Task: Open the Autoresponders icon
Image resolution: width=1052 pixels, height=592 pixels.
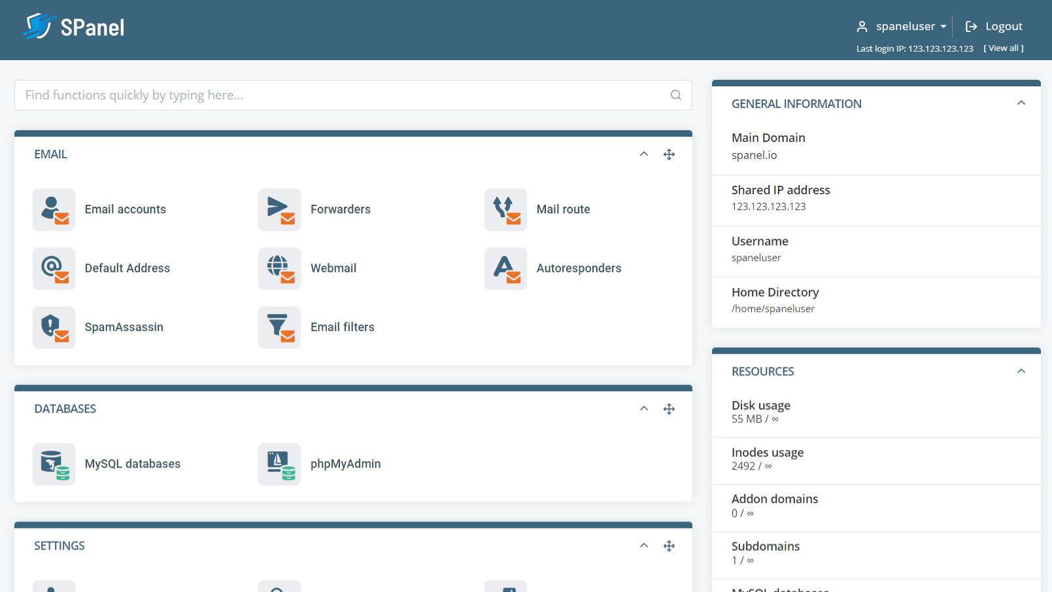Action: point(505,268)
